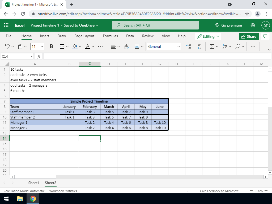Switch to the Insert tab
Viewport: 272px width, 204px height.
[44, 36]
